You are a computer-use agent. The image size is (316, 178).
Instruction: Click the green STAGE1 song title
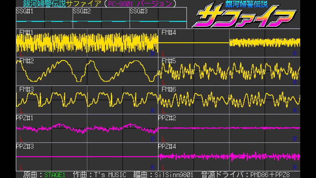pos(55,175)
